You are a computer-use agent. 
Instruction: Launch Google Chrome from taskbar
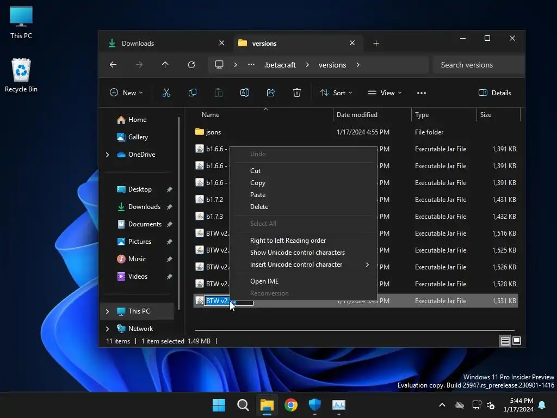coord(291,405)
